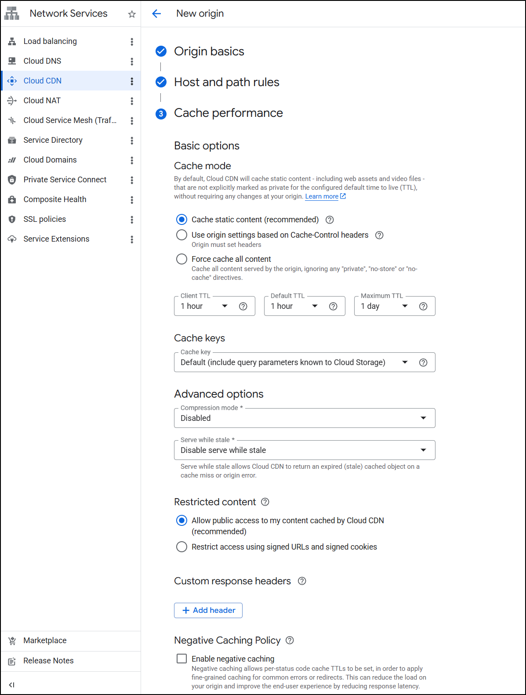Viewport: 526px width, 695px height.
Task: Collapse the left navigation panel
Action: pyautogui.click(x=12, y=684)
